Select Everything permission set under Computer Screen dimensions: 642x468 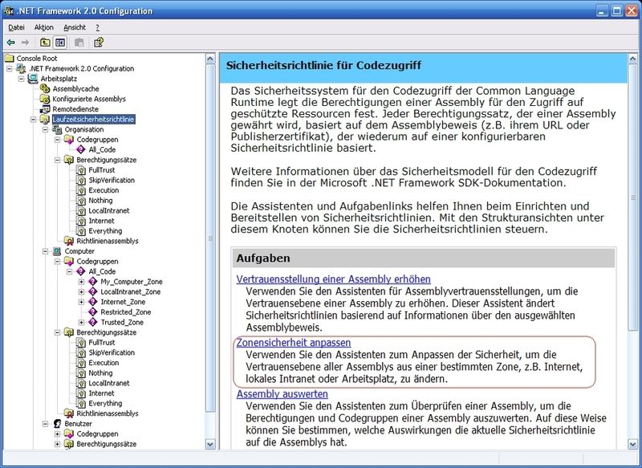[105, 403]
